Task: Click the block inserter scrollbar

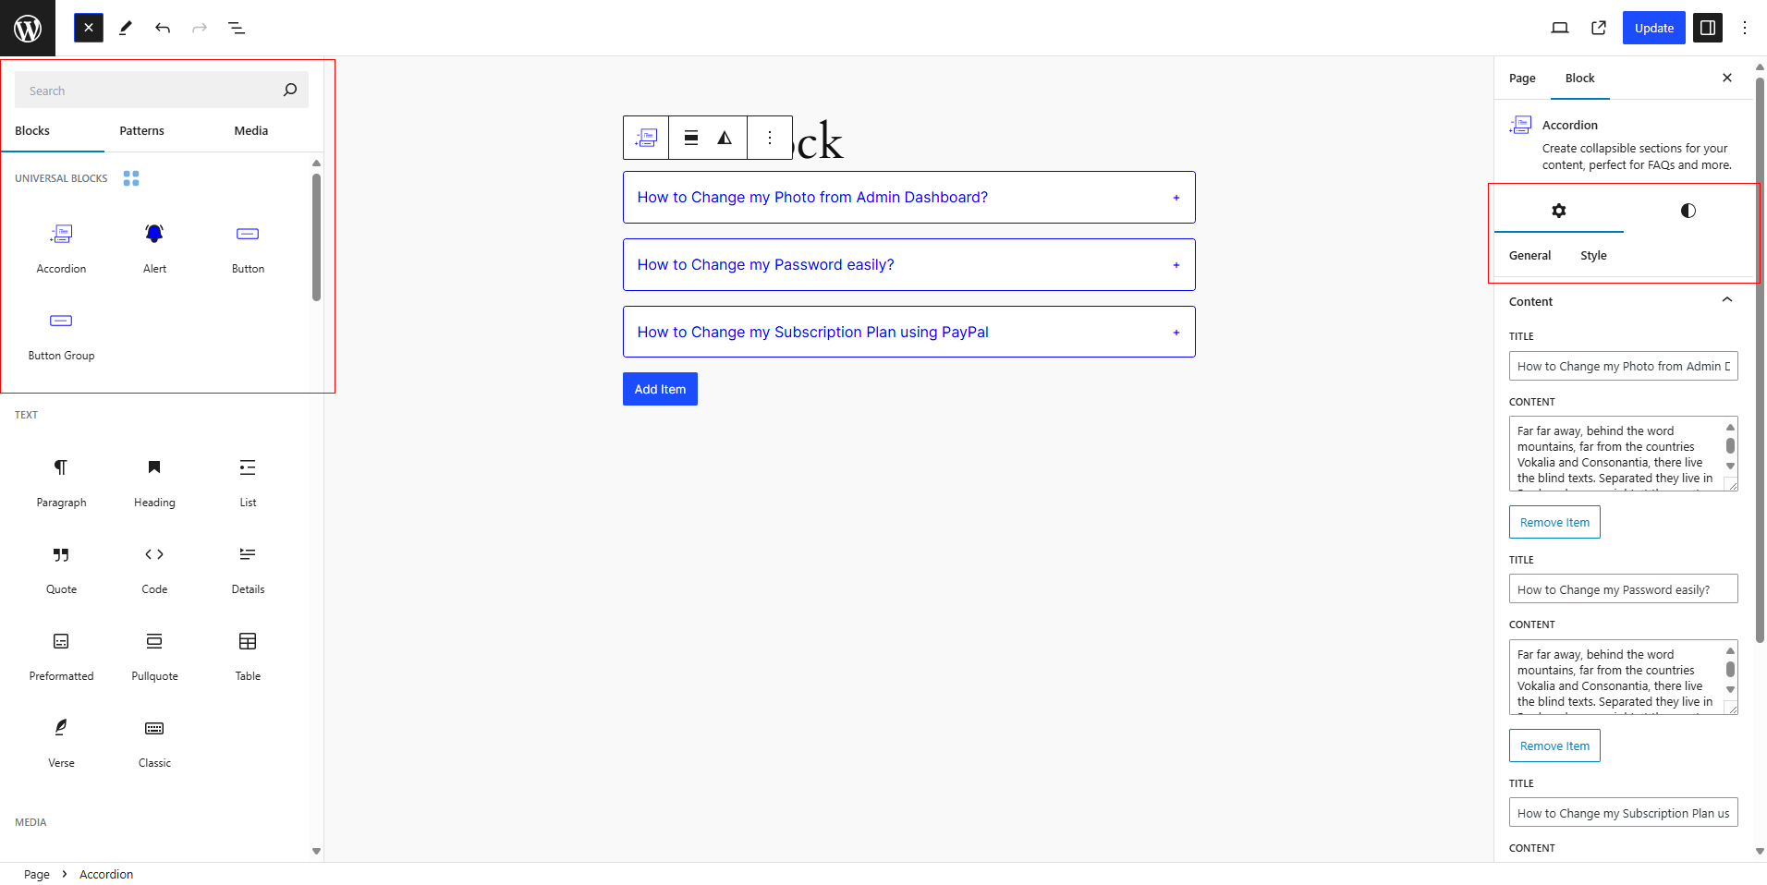Action: pyautogui.click(x=316, y=237)
